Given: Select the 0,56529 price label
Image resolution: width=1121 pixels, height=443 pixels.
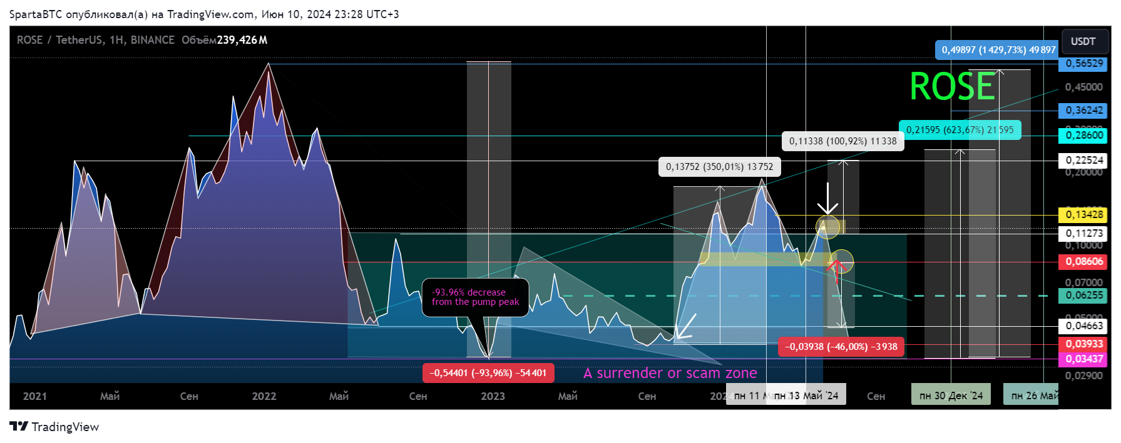Looking at the screenshot, I should [x=1084, y=64].
